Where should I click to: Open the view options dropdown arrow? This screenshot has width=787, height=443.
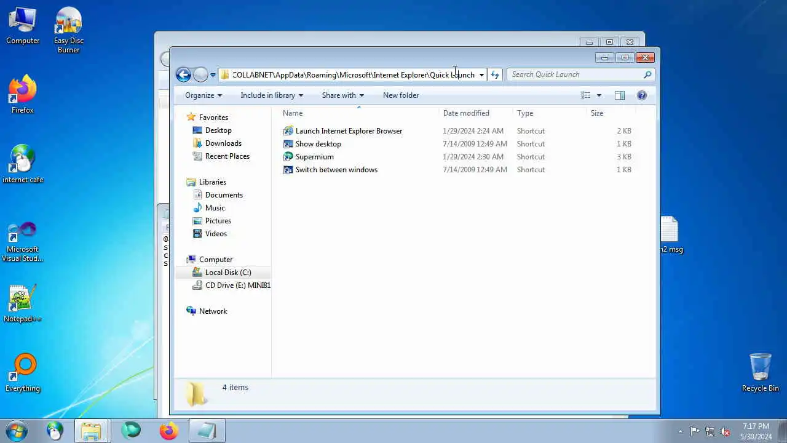click(x=599, y=95)
